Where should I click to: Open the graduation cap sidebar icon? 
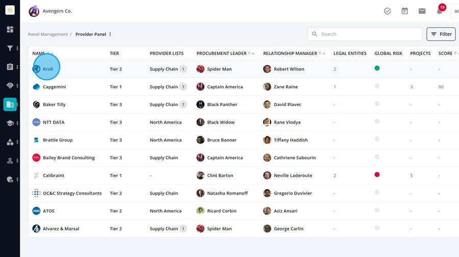[x=10, y=123]
